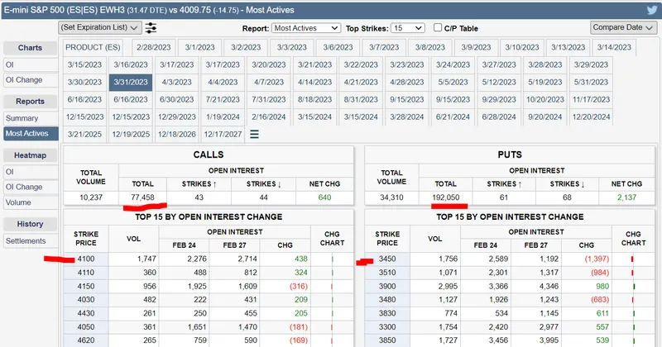Open the Volume heatmap
Screen dimensions: 662x347
31,202
